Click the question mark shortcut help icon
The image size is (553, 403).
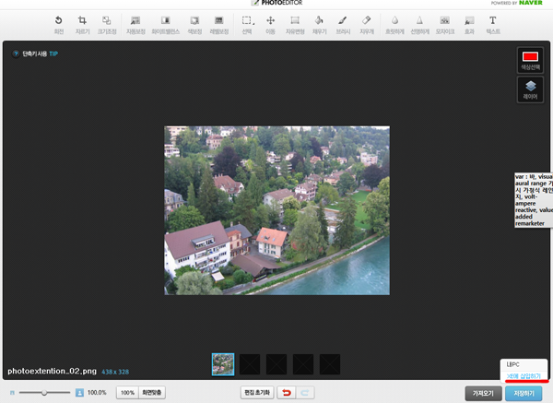point(16,54)
